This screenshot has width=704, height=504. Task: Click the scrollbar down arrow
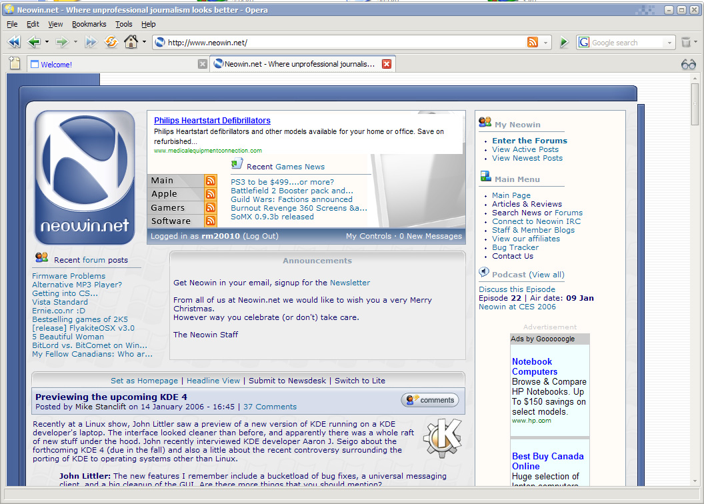tap(695, 481)
